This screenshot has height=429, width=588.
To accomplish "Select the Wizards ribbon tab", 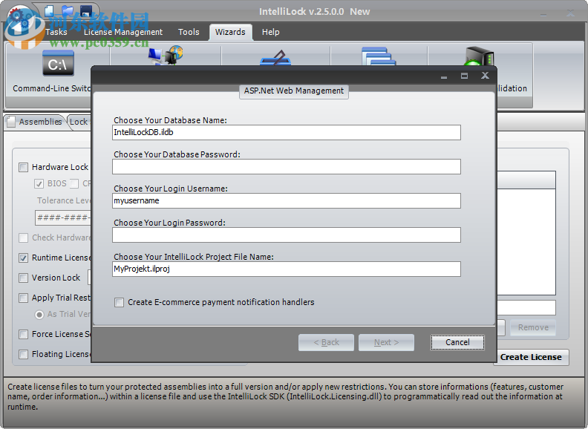I will [230, 32].
